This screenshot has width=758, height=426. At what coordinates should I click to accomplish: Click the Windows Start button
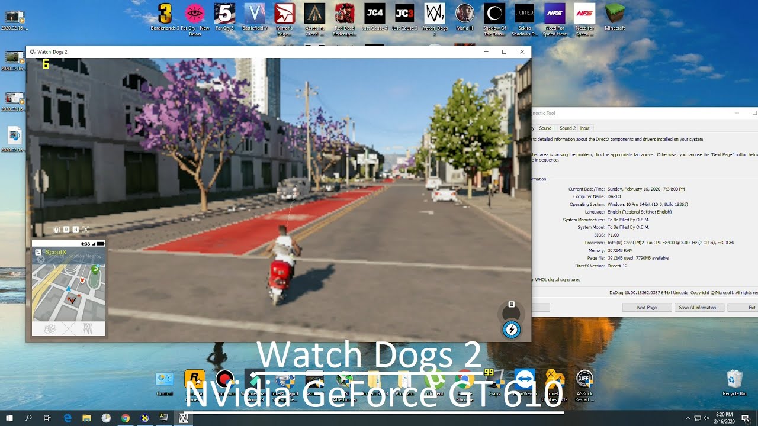coord(9,418)
